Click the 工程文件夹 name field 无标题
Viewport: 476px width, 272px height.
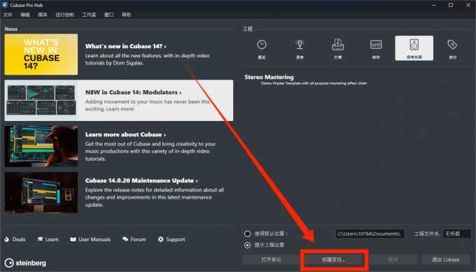coord(456,234)
